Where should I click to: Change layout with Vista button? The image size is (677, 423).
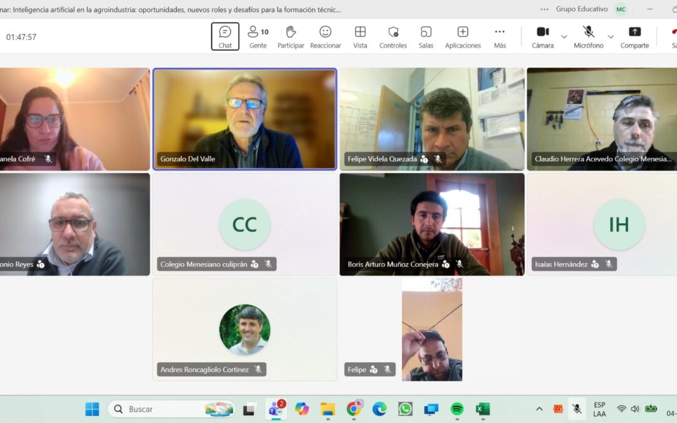click(360, 37)
